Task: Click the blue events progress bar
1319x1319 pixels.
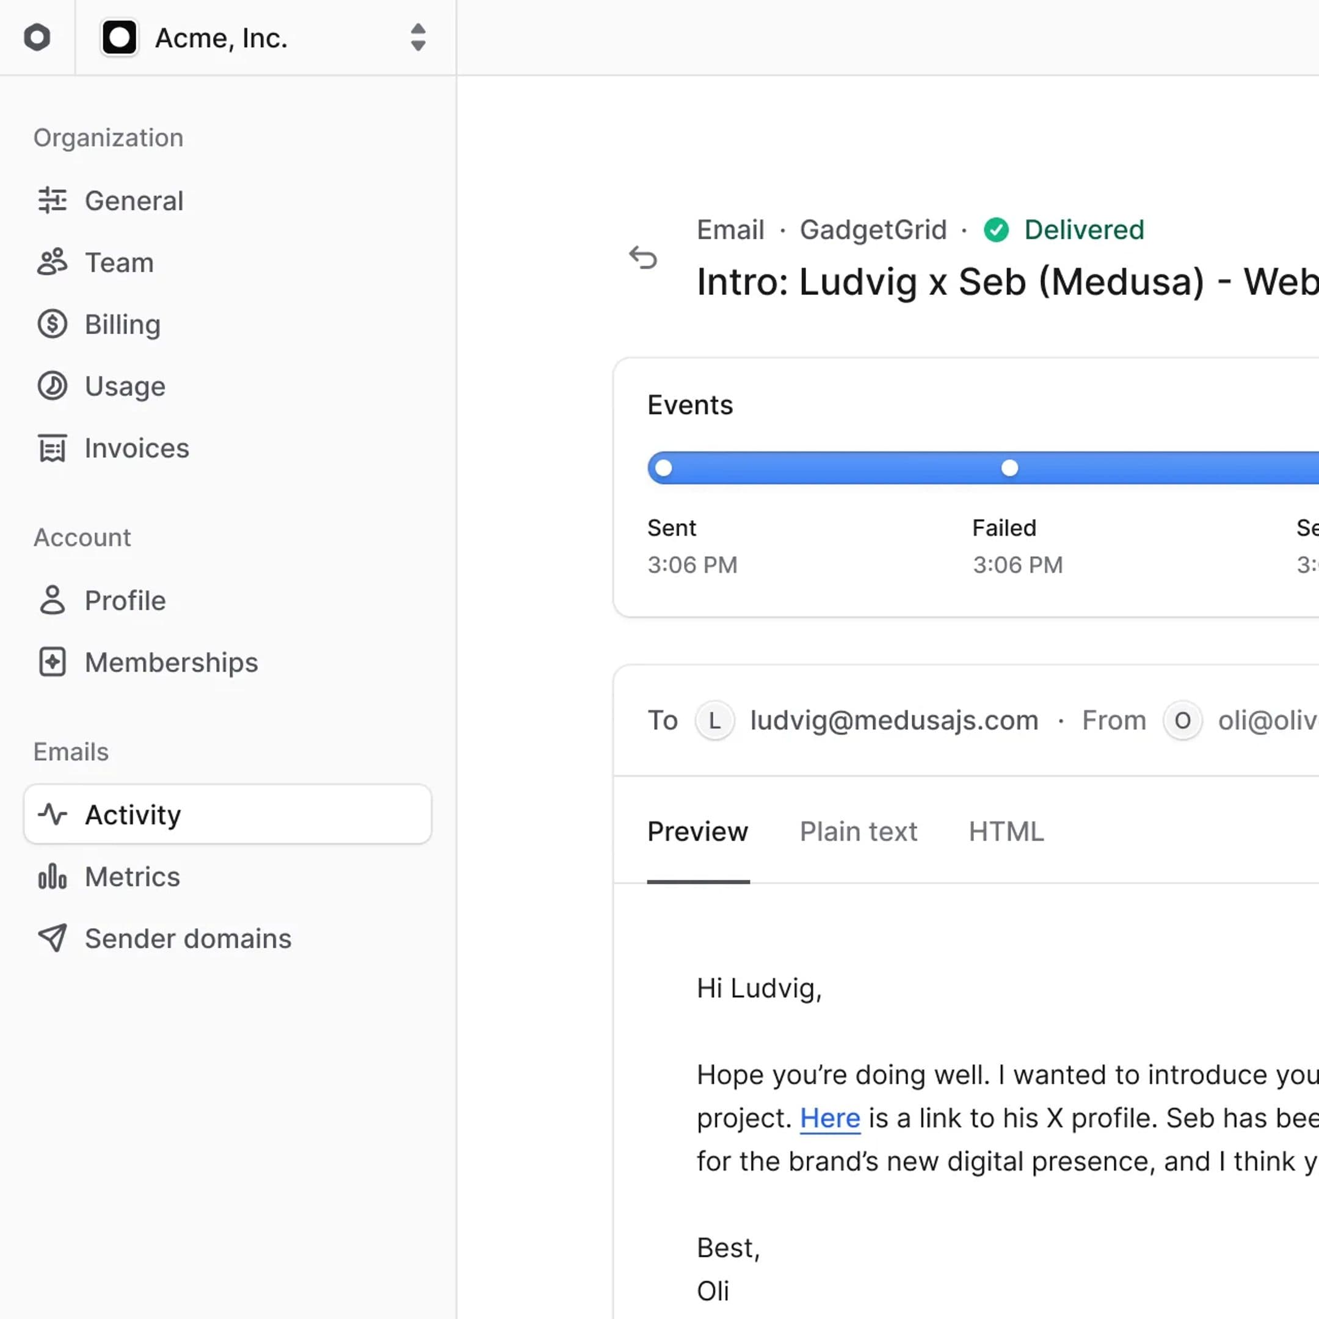Action: click(983, 468)
